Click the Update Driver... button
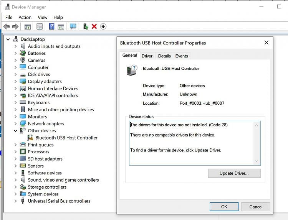The image size is (288, 220). coord(234,173)
